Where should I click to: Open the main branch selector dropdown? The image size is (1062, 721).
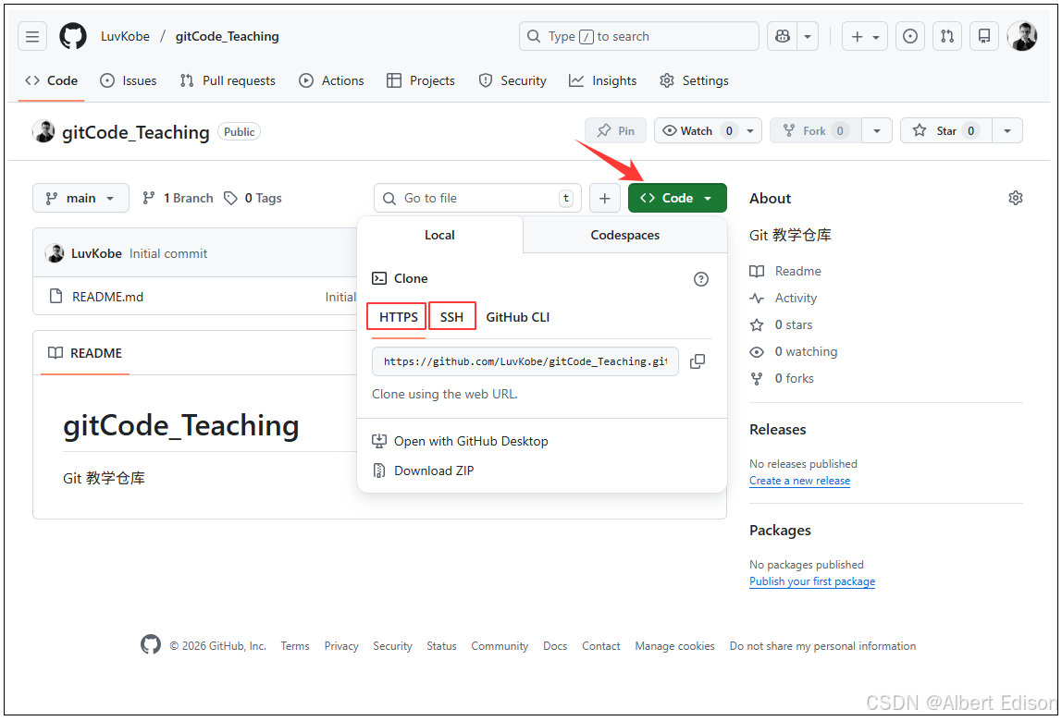pos(80,198)
